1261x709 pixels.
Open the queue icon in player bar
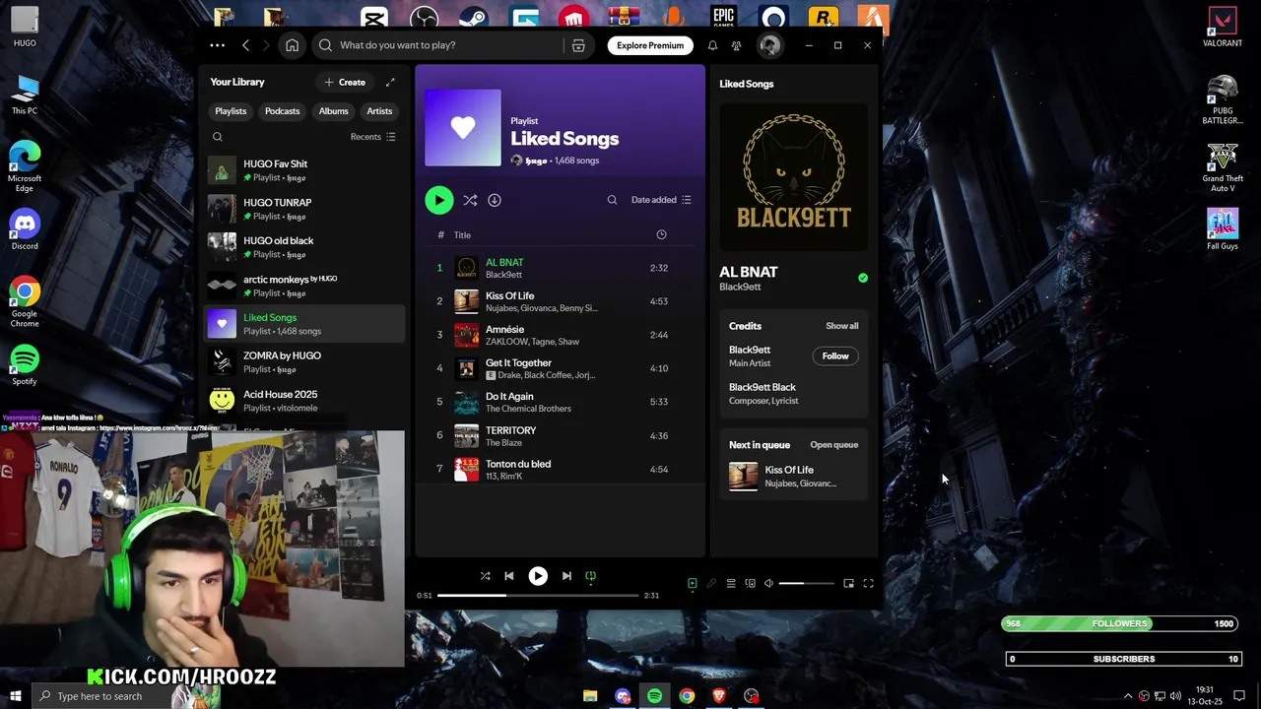[731, 584]
